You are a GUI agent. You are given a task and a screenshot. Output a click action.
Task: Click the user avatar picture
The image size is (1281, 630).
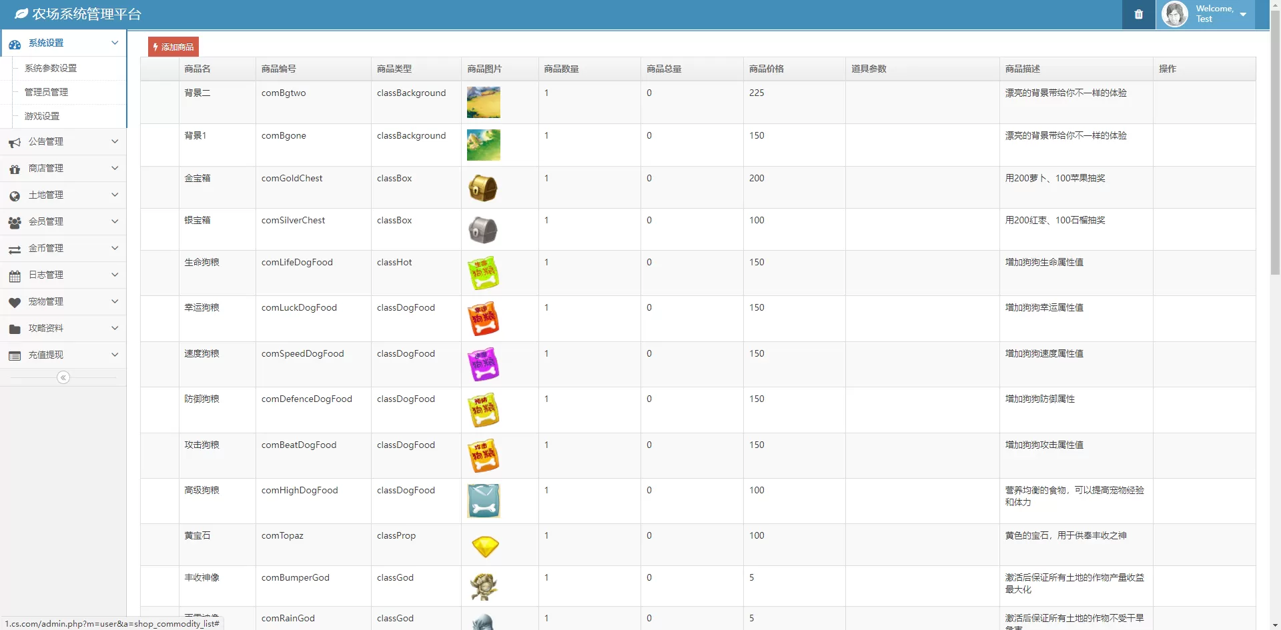click(x=1174, y=14)
